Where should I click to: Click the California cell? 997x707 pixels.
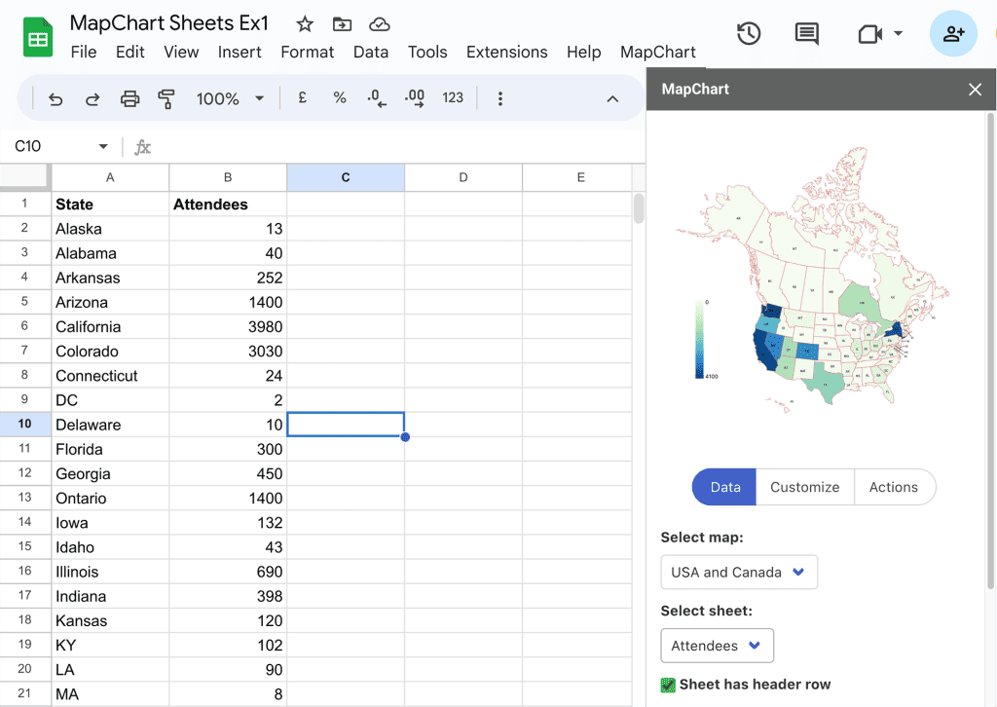[x=110, y=327]
